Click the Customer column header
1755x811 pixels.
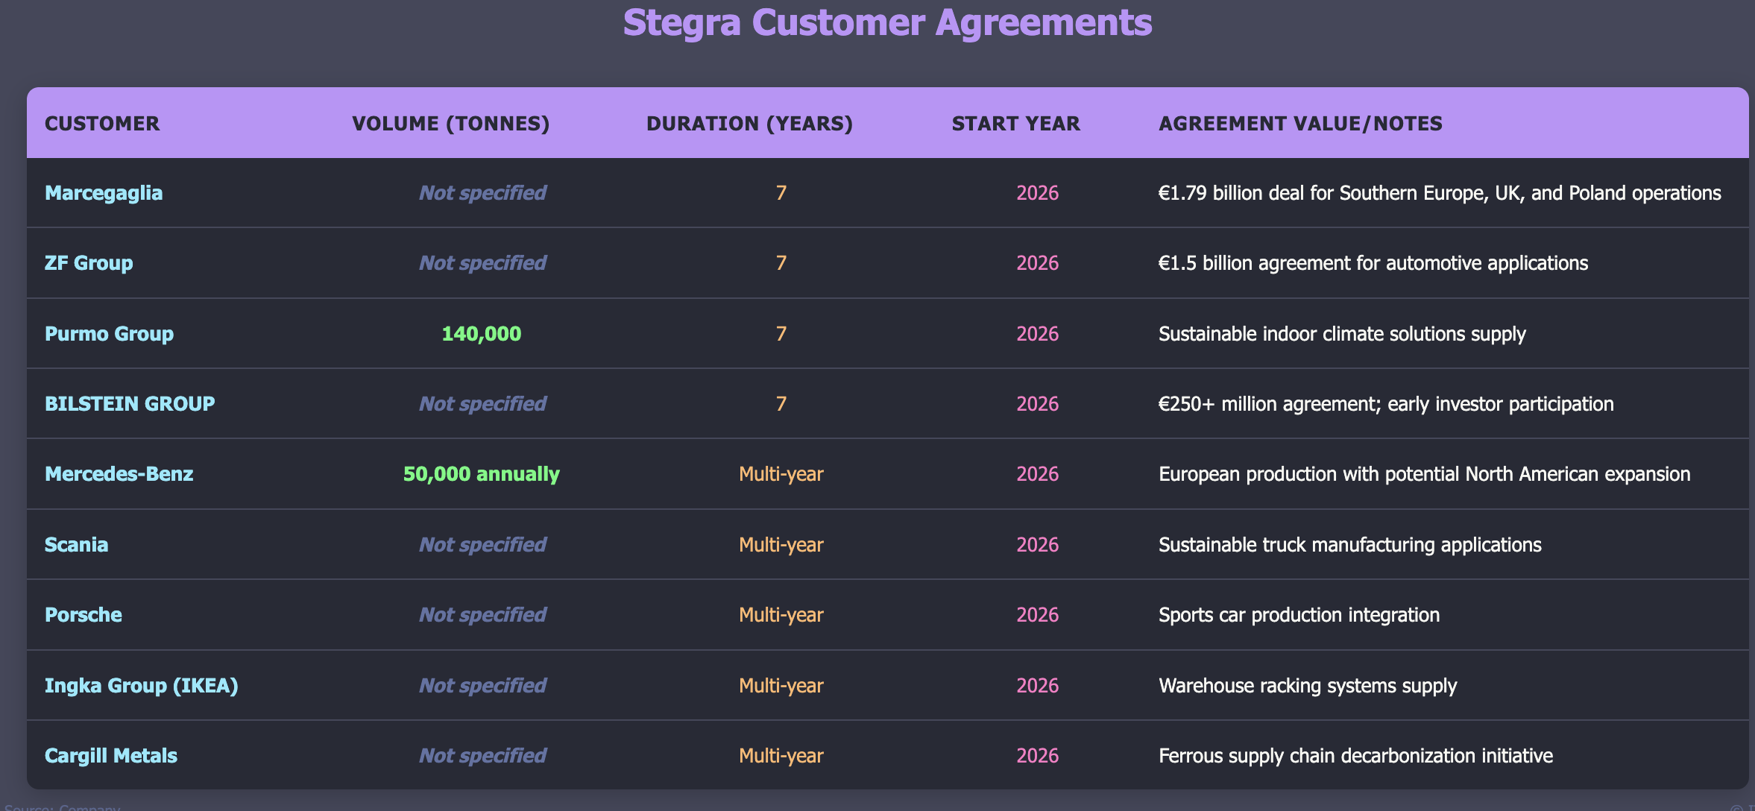tap(102, 124)
